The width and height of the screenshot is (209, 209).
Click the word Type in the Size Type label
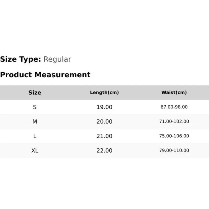(30, 59)
